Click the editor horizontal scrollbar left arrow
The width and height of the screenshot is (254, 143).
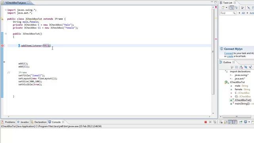[x=9, y=116]
